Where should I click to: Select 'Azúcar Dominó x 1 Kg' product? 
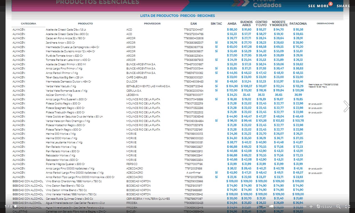point(59,95)
